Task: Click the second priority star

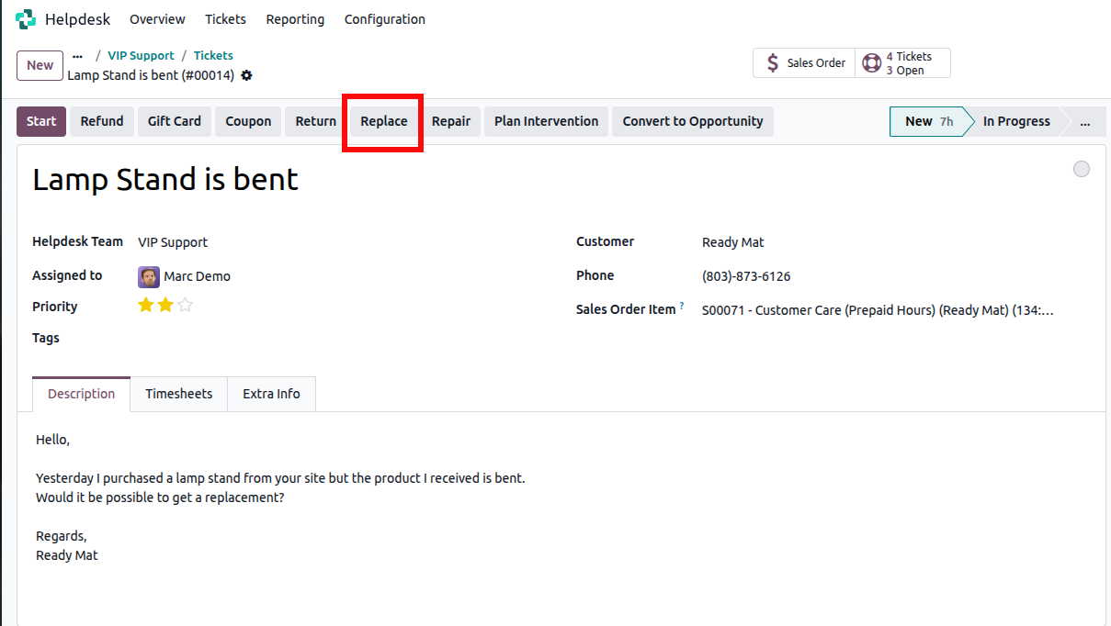Action: [x=165, y=306]
